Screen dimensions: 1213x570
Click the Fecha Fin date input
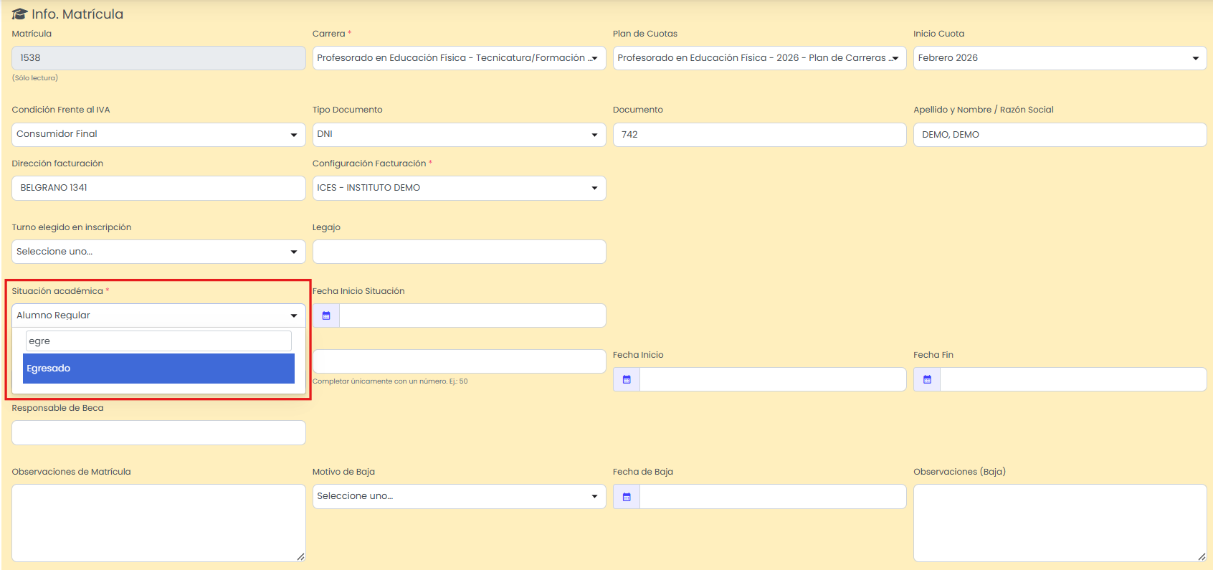coord(1073,379)
